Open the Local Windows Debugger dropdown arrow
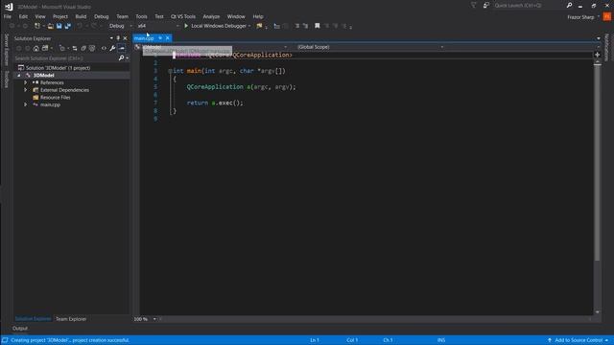Viewport: 614px width, 345px height. (x=249, y=26)
